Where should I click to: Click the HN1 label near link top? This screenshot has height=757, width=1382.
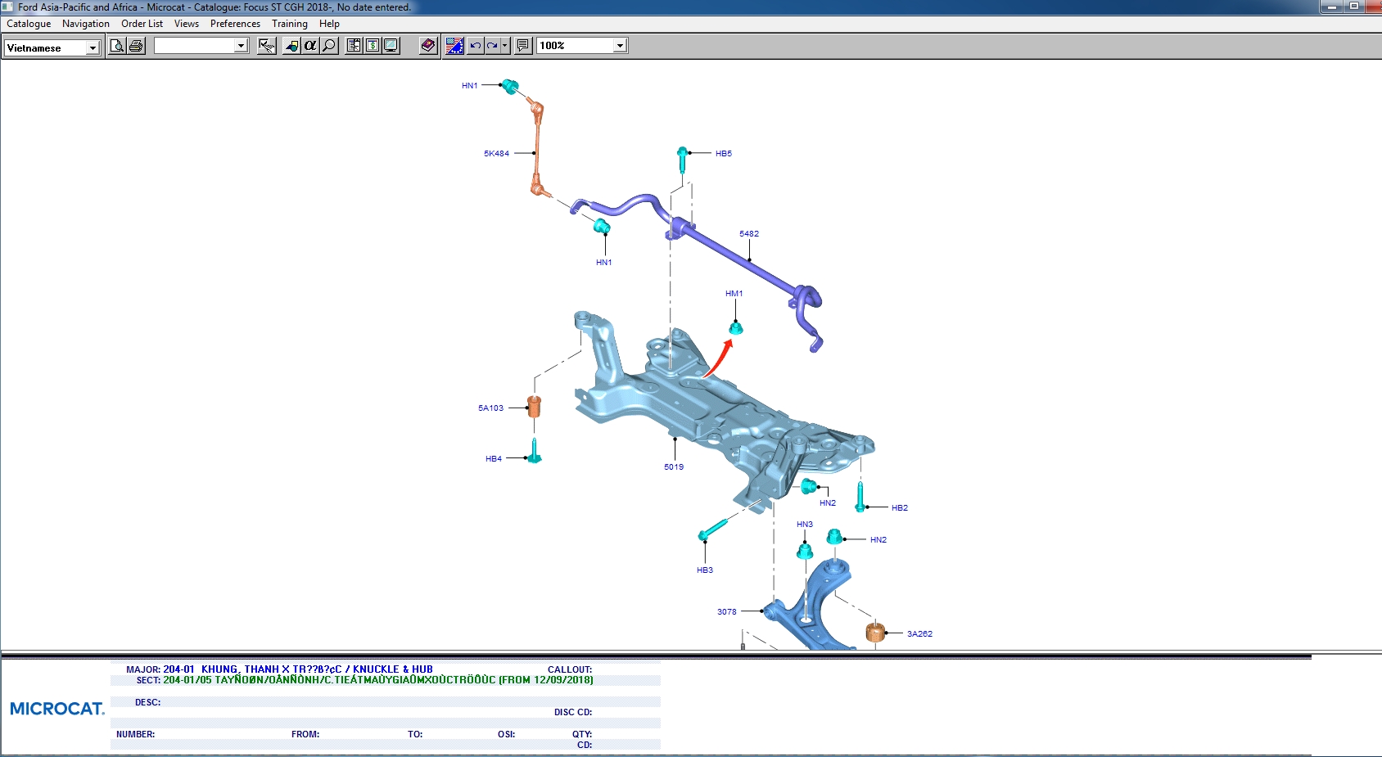(470, 85)
